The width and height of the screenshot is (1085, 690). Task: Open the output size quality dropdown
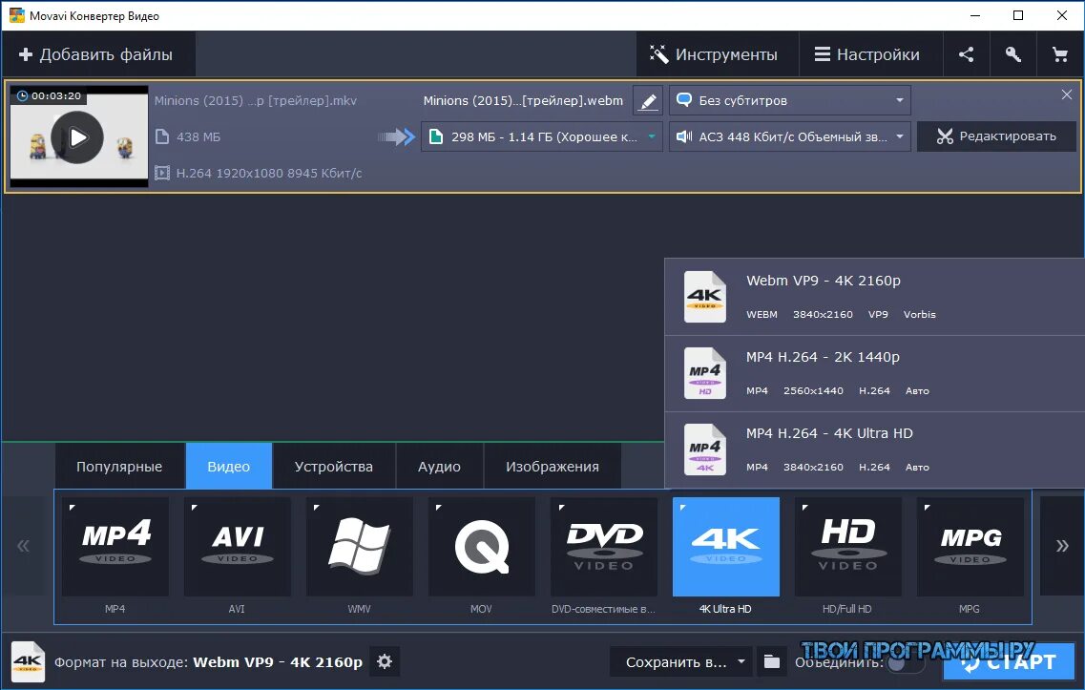[x=542, y=137]
